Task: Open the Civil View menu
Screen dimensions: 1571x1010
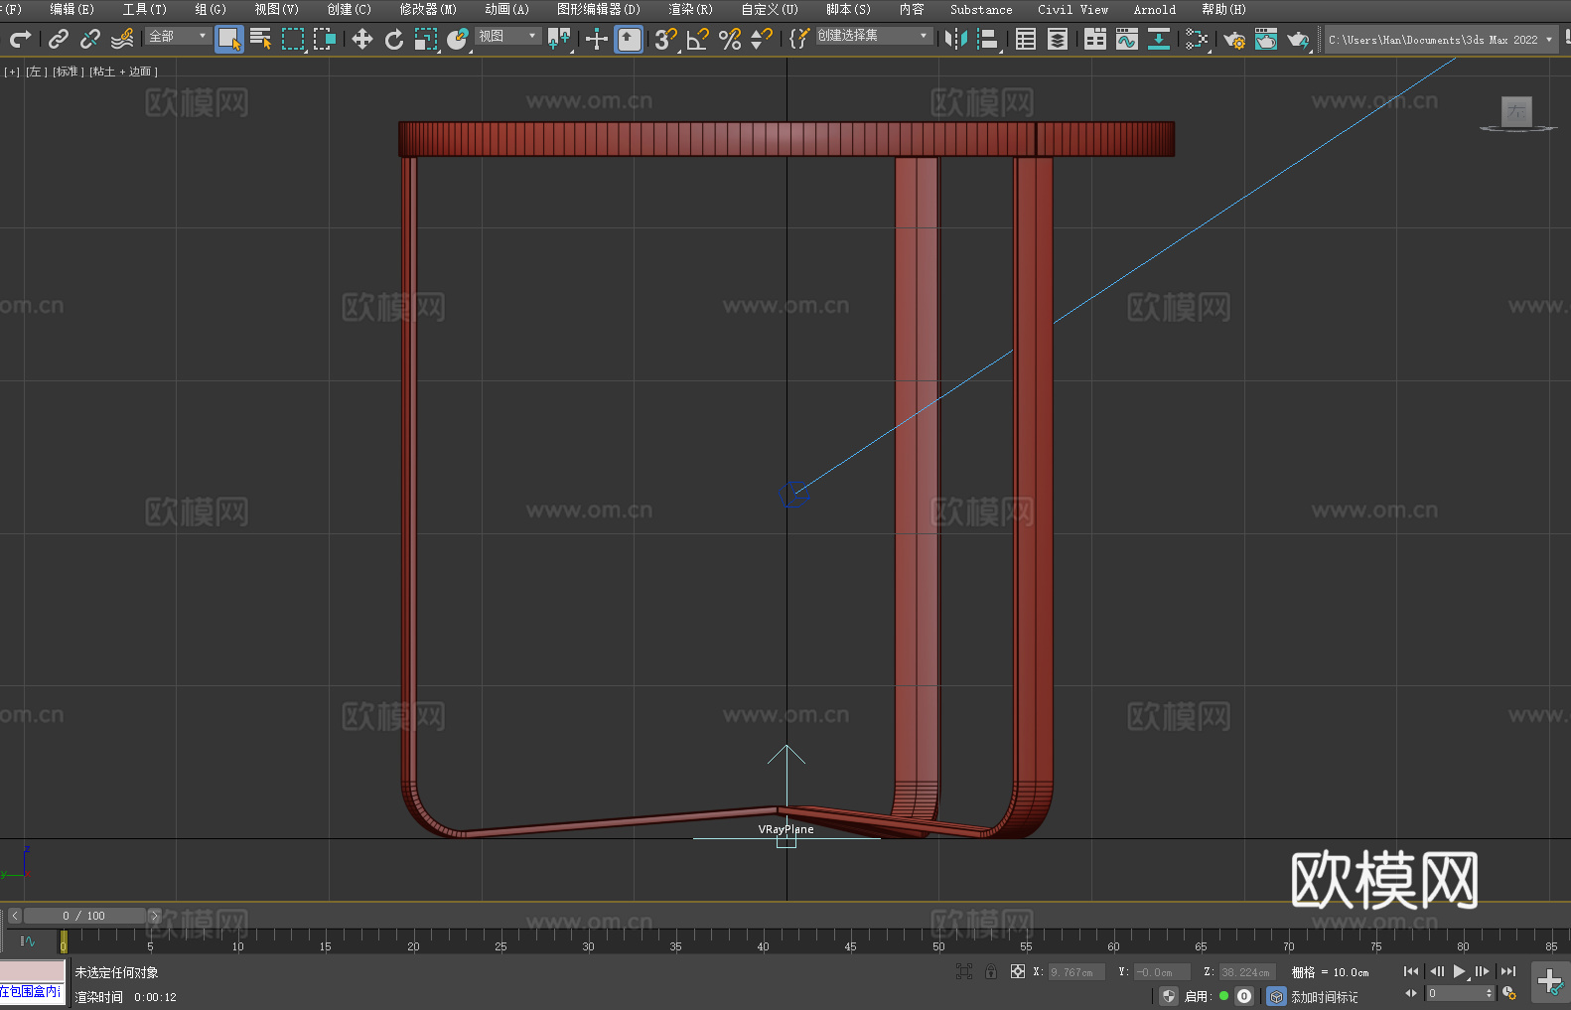Action: (1073, 9)
